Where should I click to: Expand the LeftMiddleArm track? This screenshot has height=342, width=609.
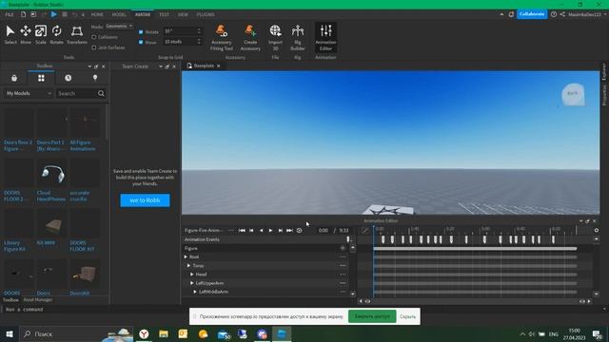click(195, 292)
